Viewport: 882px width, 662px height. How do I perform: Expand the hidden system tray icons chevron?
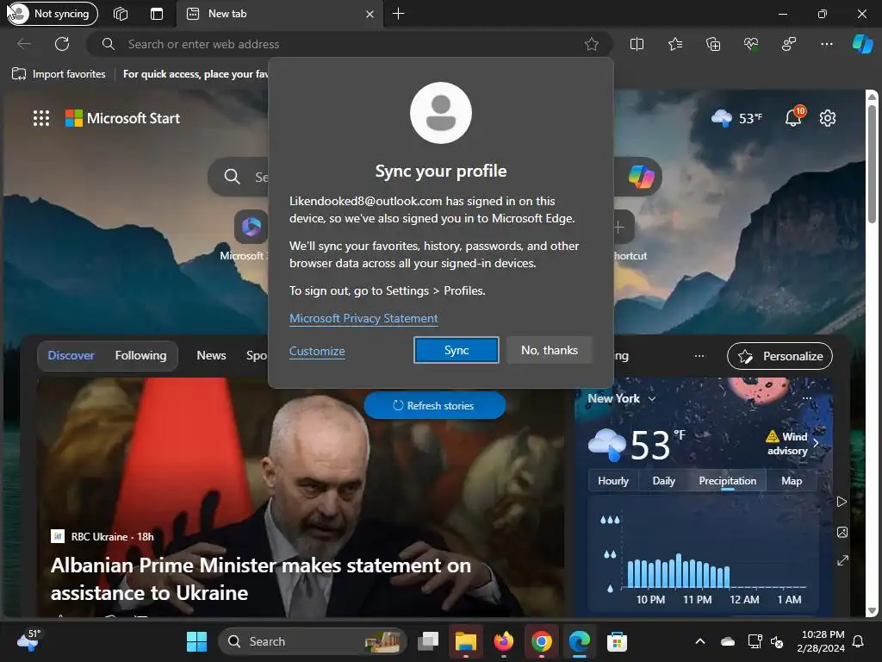coord(700,641)
